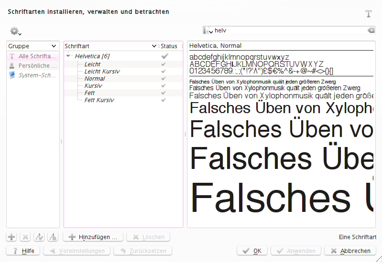382x262 pixels.
Task: Collapse the Helvetica [6] font family
Action: [x=68, y=56]
